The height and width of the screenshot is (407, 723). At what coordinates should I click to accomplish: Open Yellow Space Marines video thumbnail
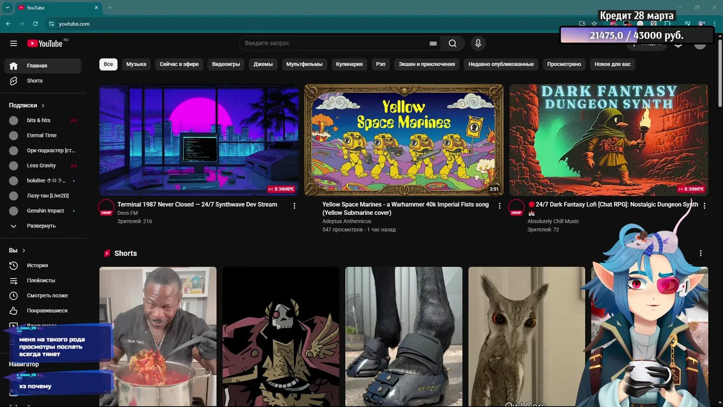(x=404, y=140)
